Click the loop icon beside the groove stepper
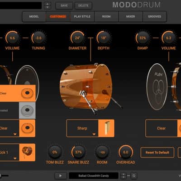Viewport: 181px width, 181px height. coord(133,176)
